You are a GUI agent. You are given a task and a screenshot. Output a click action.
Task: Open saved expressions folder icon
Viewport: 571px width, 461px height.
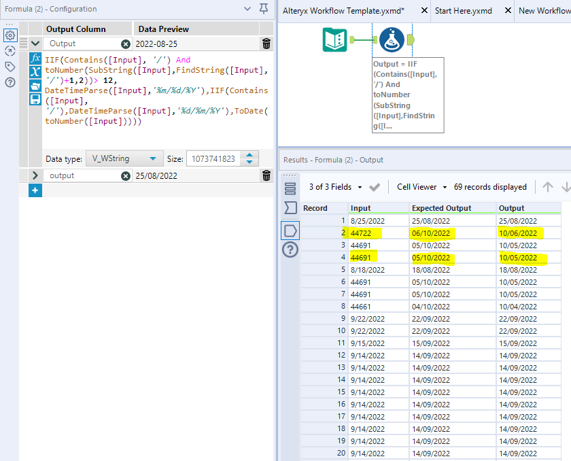(35, 84)
